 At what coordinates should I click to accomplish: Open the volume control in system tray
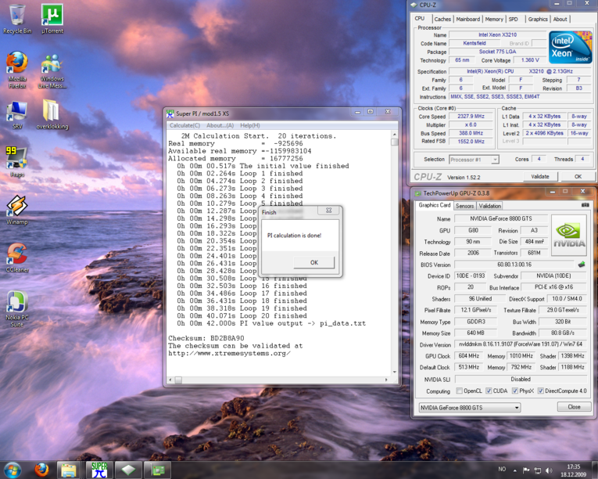click(549, 470)
